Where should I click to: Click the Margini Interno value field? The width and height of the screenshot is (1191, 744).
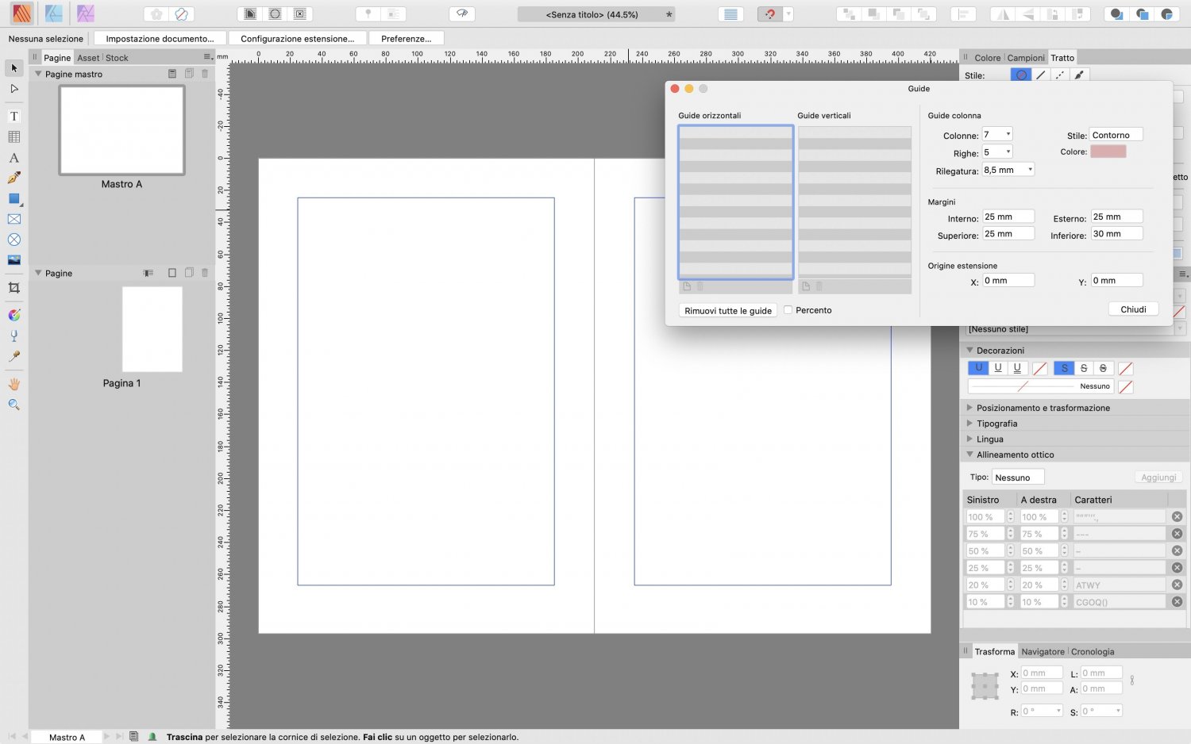click(x=1008, y=217)
